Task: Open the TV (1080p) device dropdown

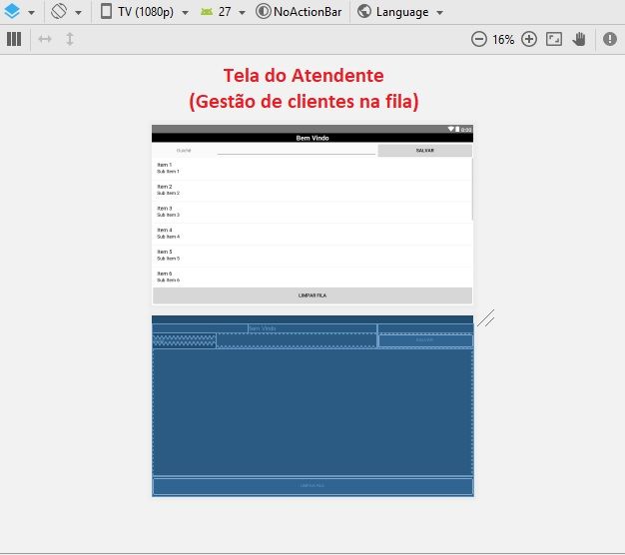Action: tap(144, 12)
